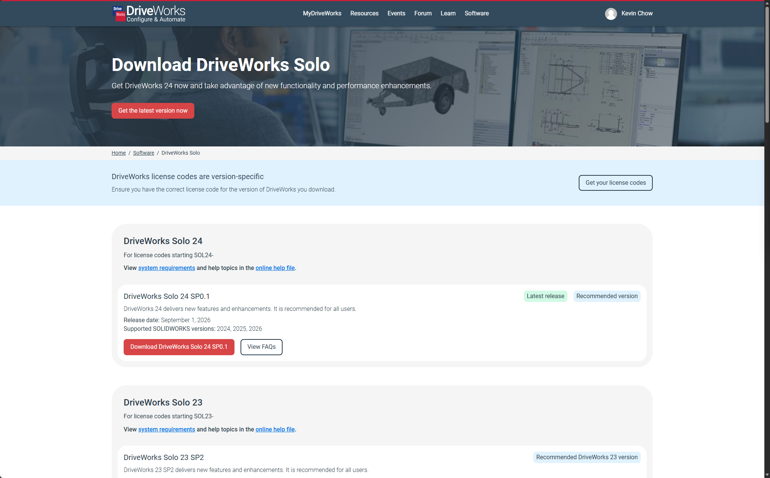Select the DriveWorks Solo 23 heading
Screen dimensions: 770x478
coord(163,403)
